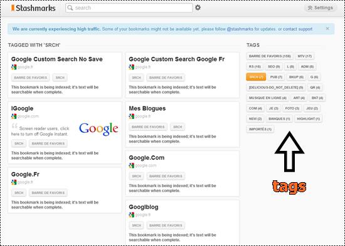
Task: Follow the @stashmarks link in the notice
Action: click(x=240, y=29)
